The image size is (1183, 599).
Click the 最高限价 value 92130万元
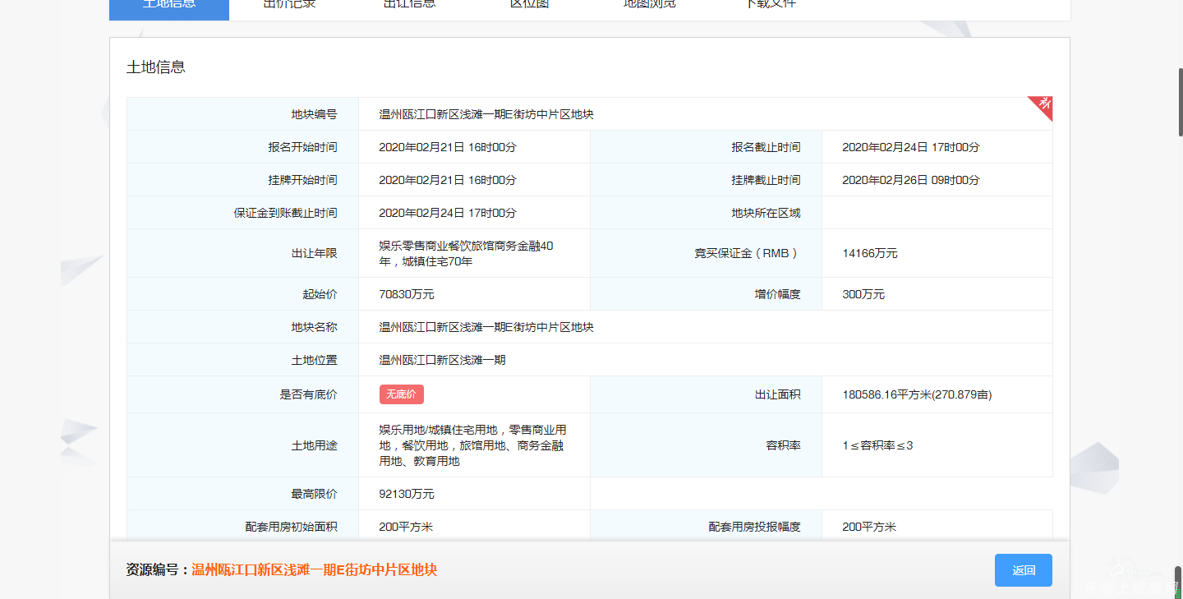click(x=407, y=494)
